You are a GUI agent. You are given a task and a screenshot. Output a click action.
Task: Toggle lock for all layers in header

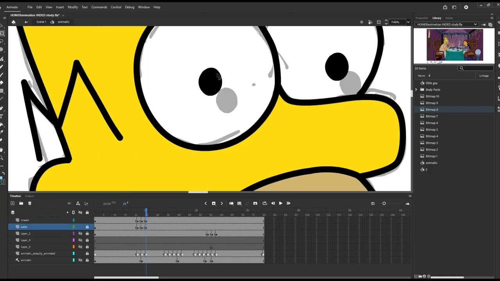pos(87,212)
